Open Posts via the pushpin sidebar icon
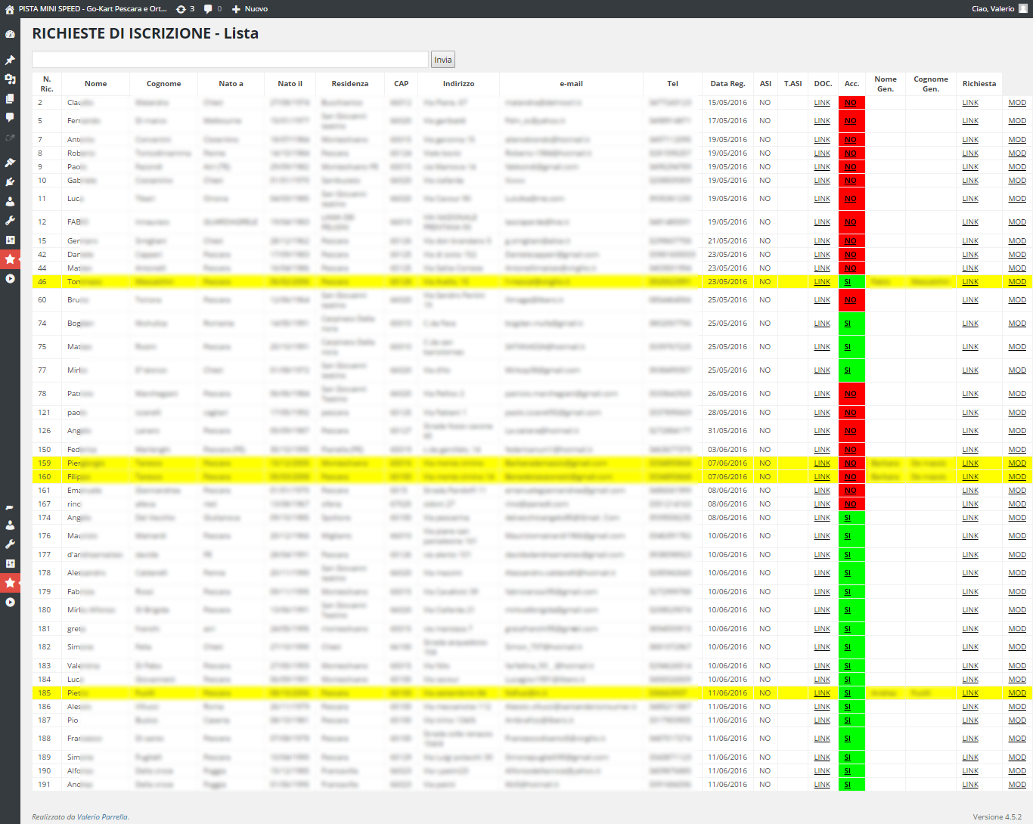The image size is (1033, 824). click(10, 60)
